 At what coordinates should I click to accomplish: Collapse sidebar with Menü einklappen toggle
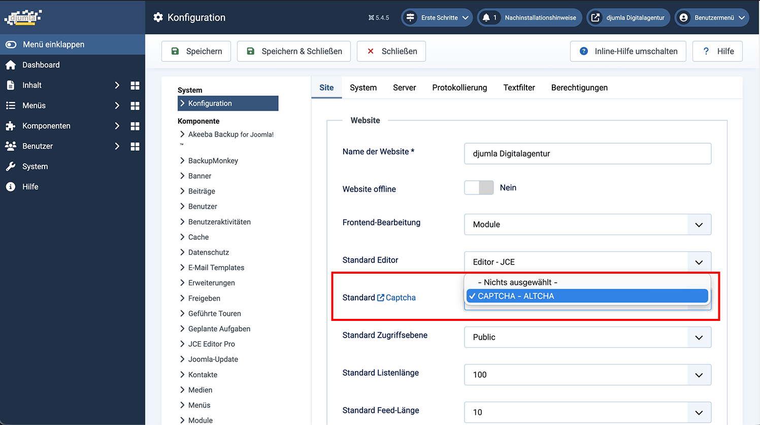[x=11, y=45]
